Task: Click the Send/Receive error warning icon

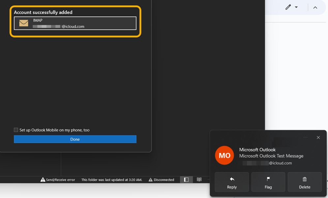Action: (x=43, y=180)
